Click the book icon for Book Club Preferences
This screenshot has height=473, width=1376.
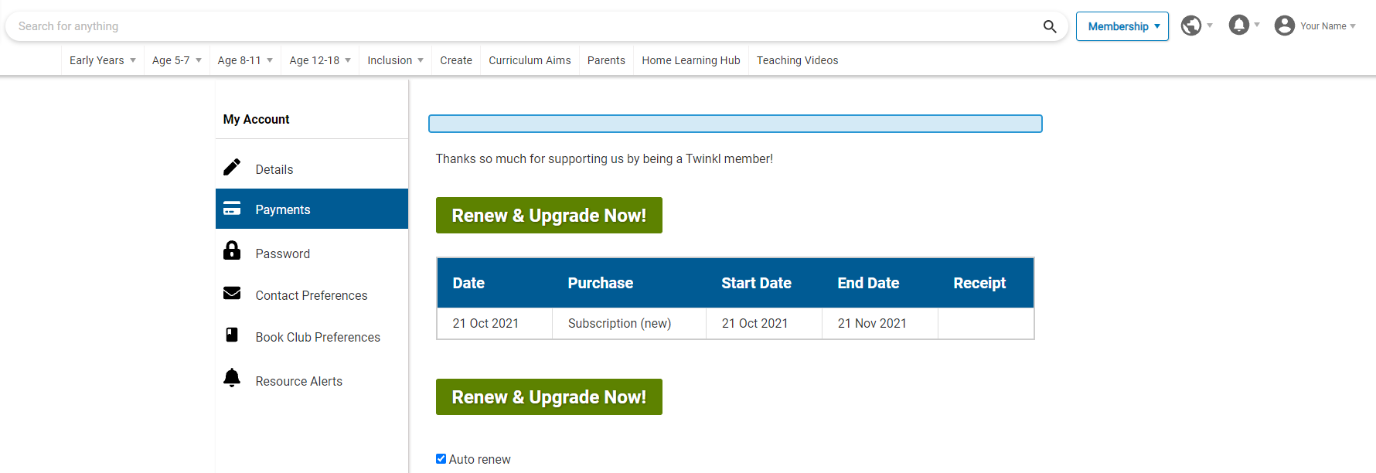pos(232,335)
